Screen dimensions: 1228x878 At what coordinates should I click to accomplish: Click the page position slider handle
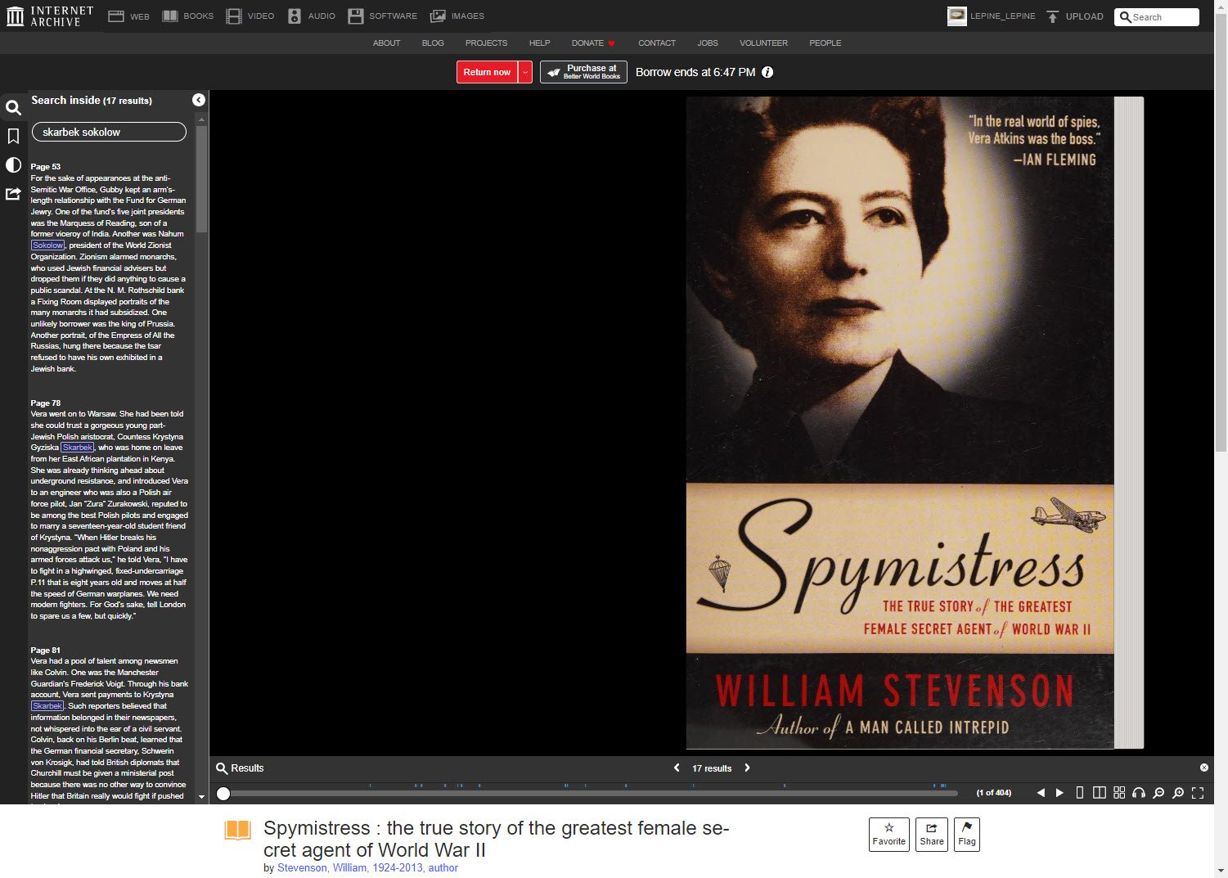click(x=223, y=793)
